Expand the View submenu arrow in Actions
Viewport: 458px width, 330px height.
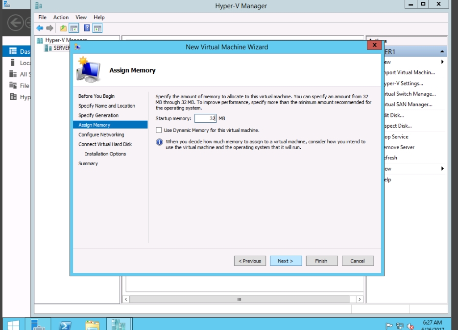pyautogui.click(x=442, y=62)
